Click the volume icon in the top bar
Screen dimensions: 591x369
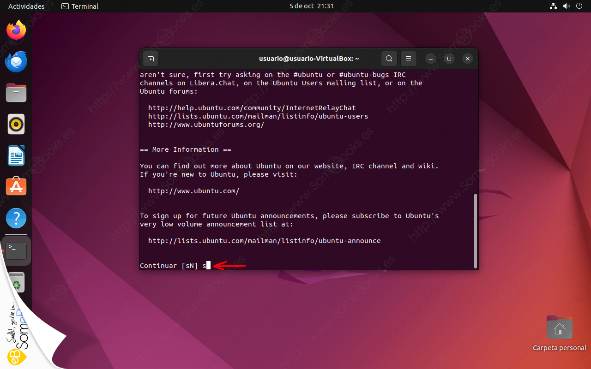[x=566, y=6]
